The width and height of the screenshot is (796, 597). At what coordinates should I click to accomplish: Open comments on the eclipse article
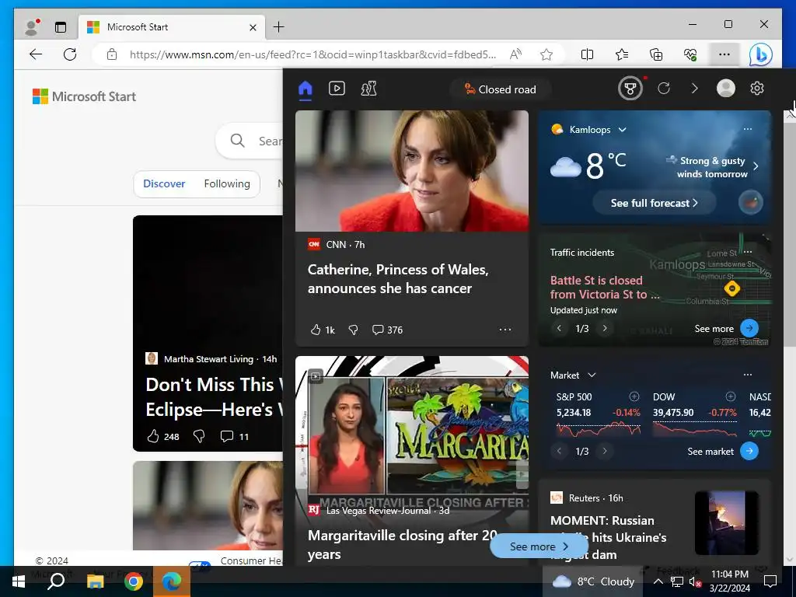tap(235, 436)
